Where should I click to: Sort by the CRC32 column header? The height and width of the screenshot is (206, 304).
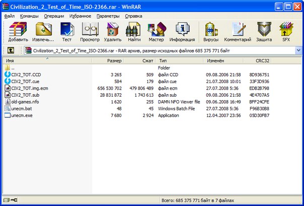tap(257, 61)
